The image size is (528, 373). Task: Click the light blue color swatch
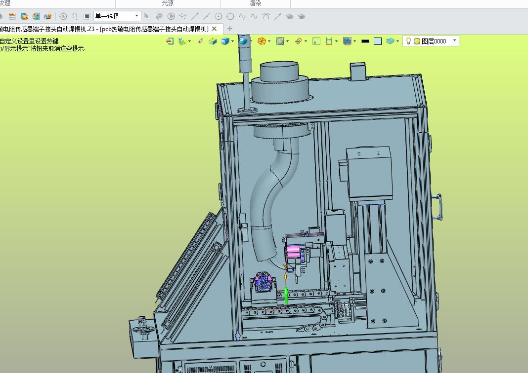(378, 41)
